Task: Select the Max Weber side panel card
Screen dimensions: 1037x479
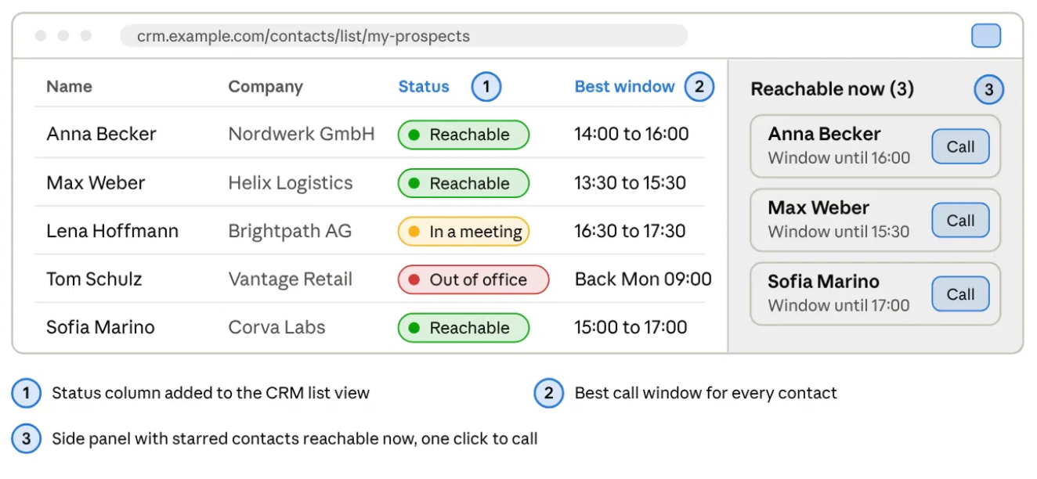Action: coord(875,221)
